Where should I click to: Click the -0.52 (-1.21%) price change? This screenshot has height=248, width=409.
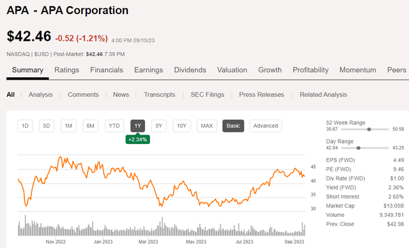81,38
